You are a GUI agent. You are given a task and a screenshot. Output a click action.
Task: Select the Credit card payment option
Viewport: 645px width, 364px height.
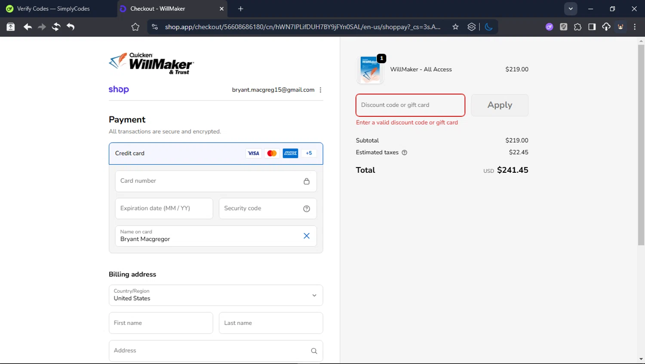click(216, 153)
